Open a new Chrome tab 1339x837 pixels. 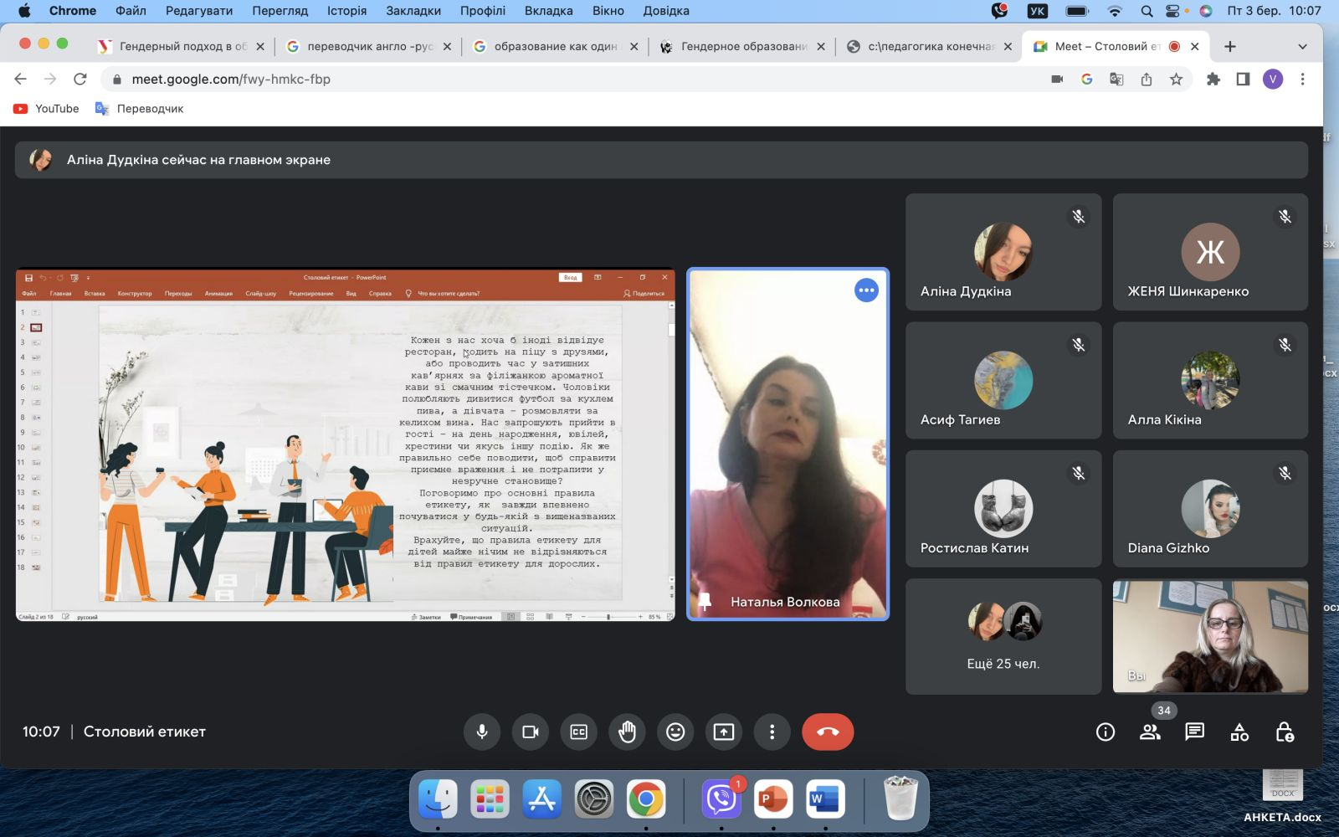pos(1229,47)
